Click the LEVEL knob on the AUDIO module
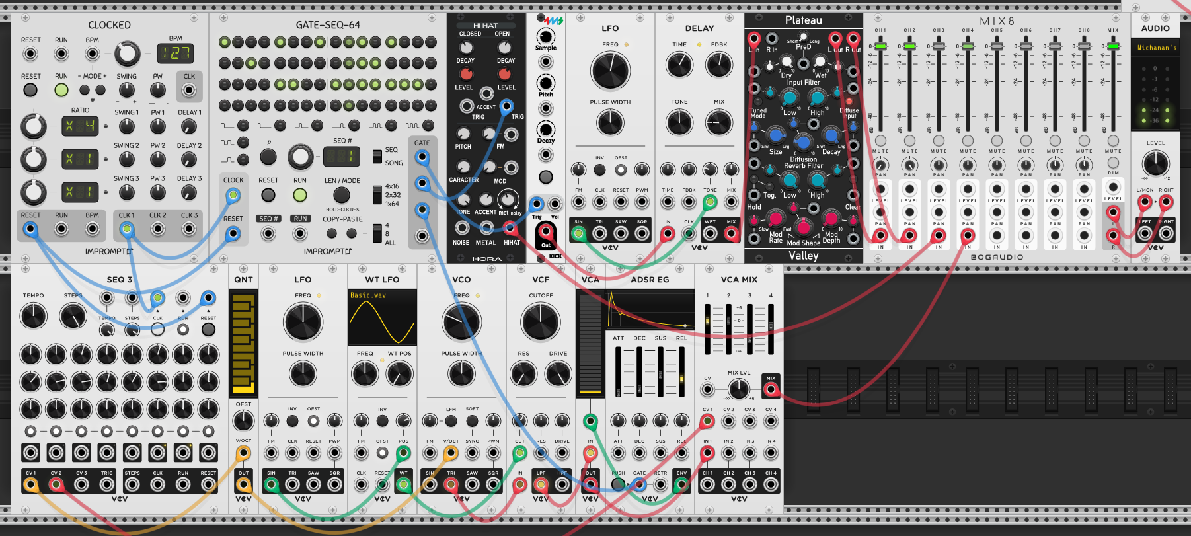 tap(1155, 163)
